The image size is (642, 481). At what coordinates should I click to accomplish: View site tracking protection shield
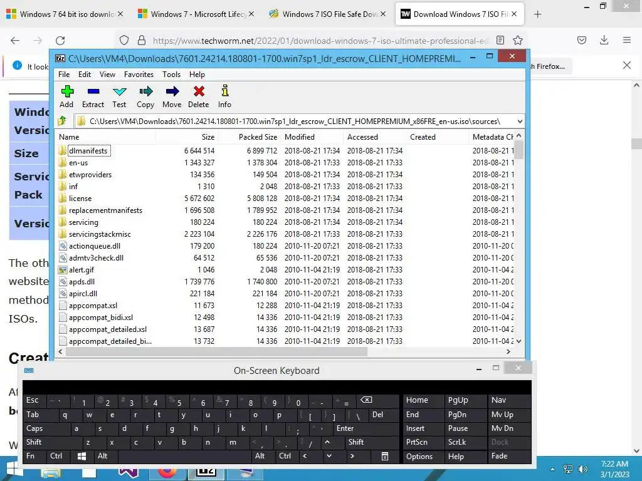pyautogui.click(x=124, y=40)
